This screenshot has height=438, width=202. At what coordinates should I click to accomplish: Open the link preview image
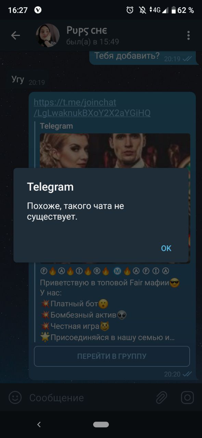tap(115, 151)
